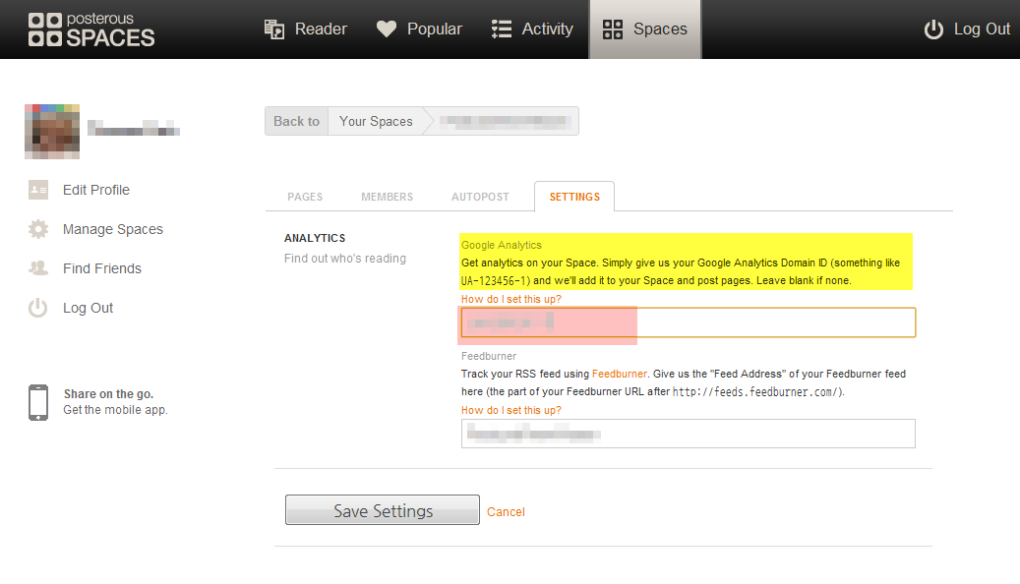Image resolution: width=1020 pixels, height=584 pixels.
Task: Click the Edit Profile card icon
Action: (x=37, y=190)
